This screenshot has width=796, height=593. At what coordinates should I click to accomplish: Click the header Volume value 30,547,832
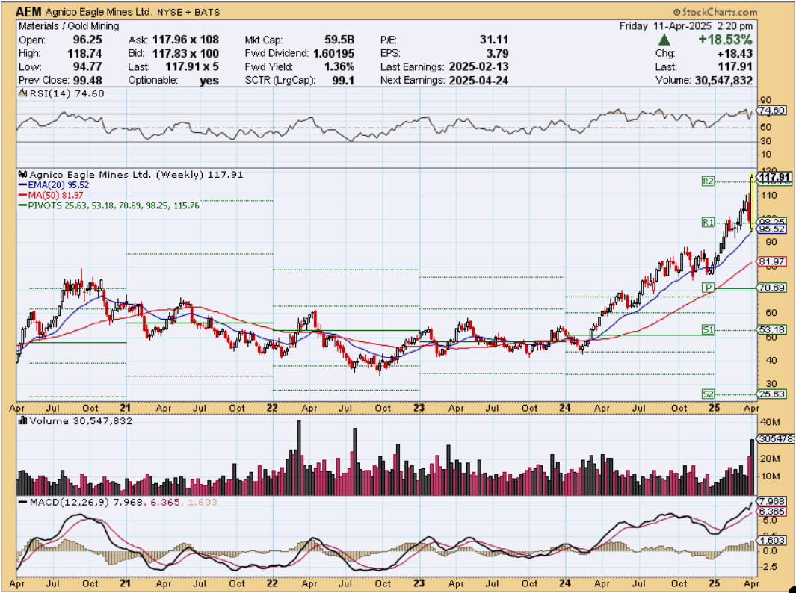[x=723, y=80]
